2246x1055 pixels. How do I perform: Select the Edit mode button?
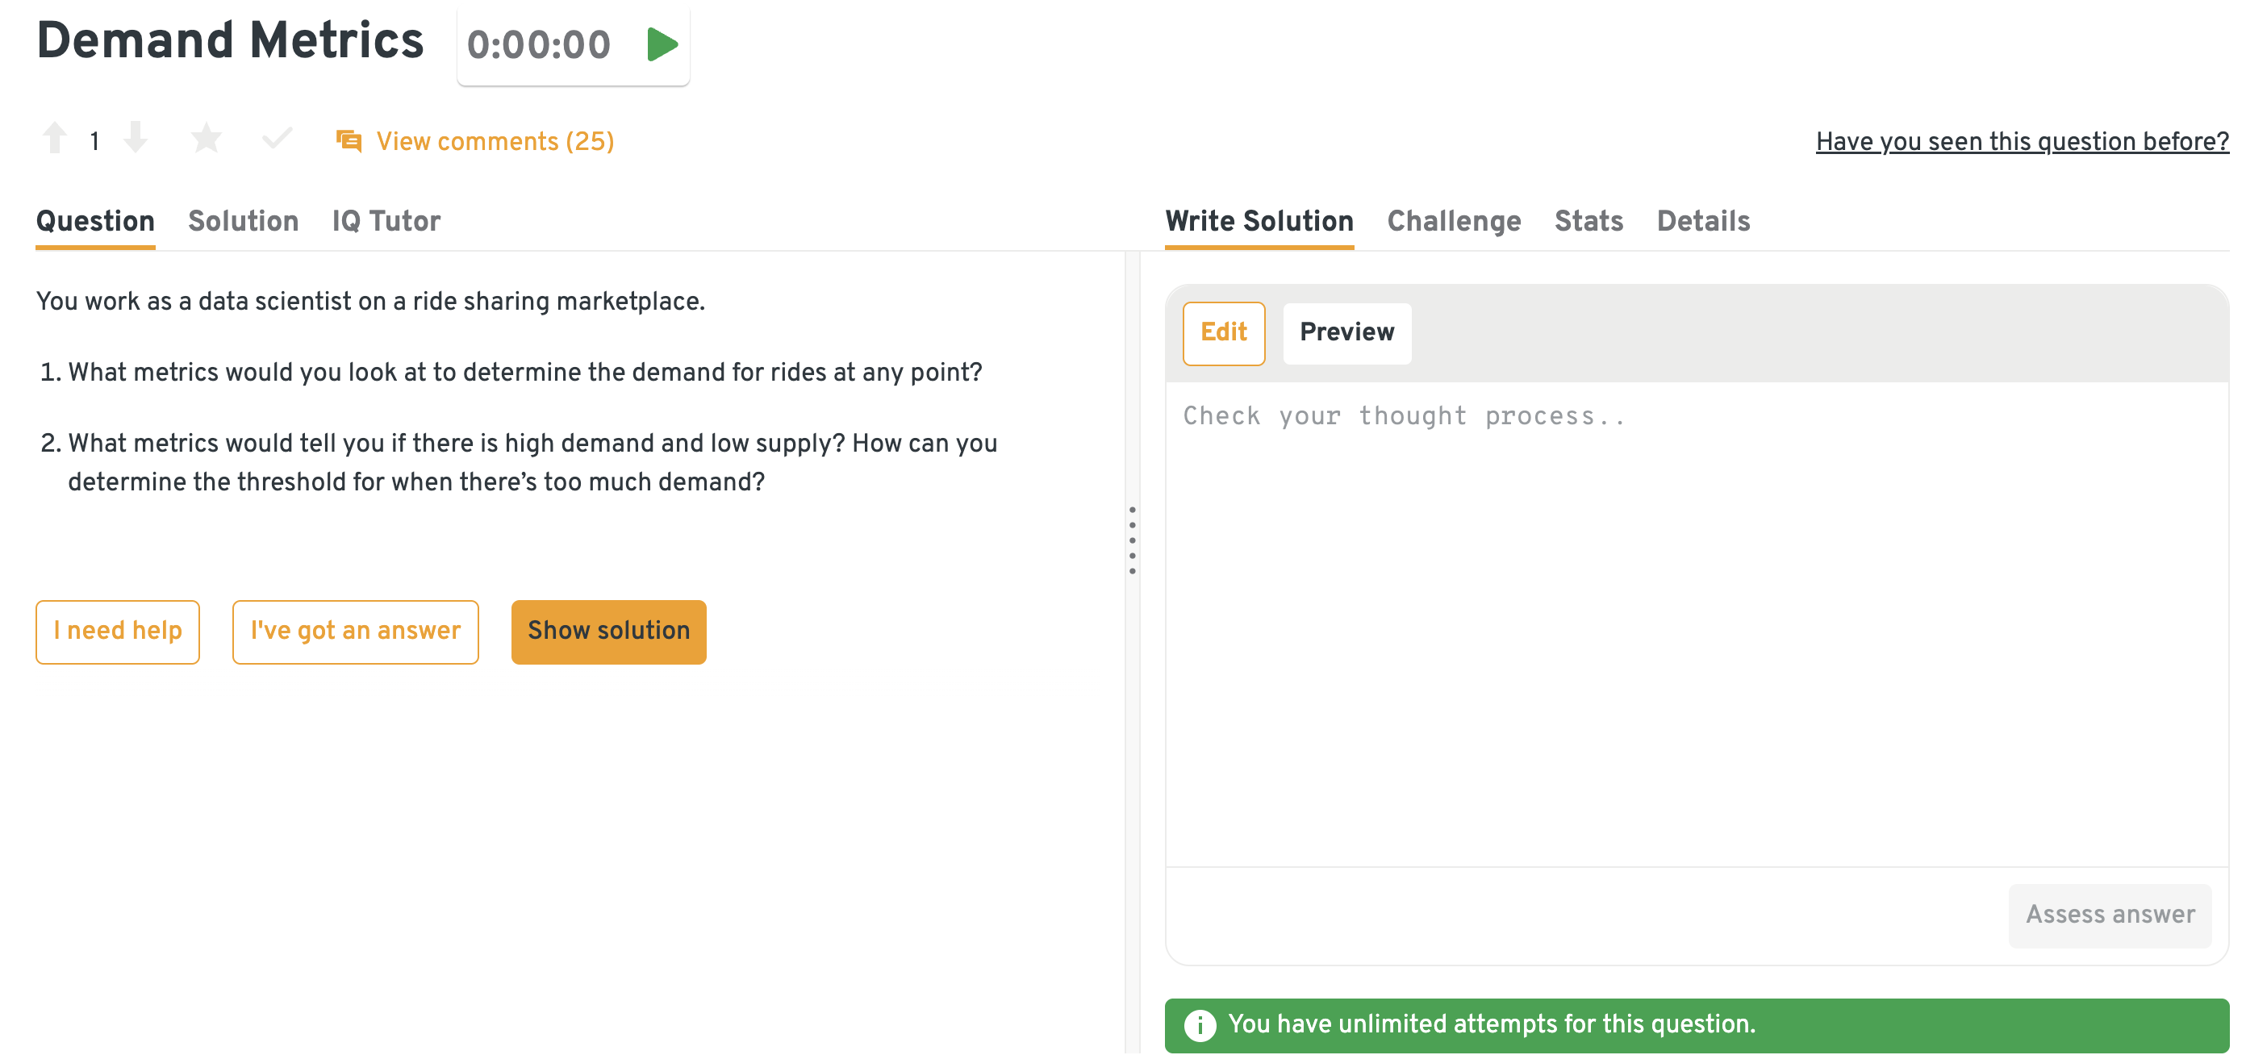point(1222,332)
